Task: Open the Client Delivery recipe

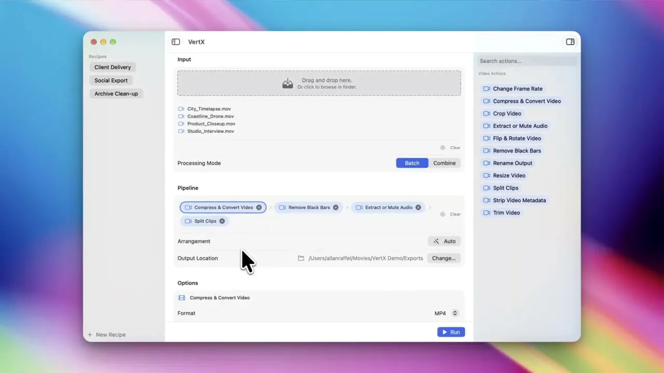Action: point(113,67)
